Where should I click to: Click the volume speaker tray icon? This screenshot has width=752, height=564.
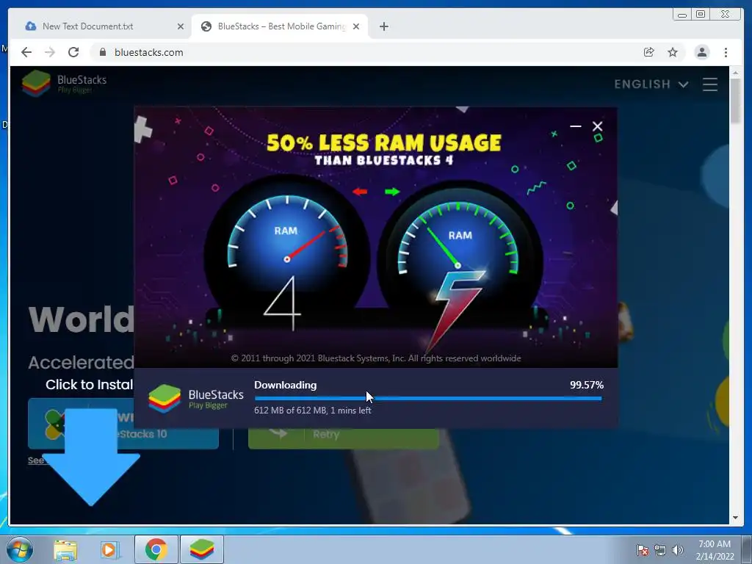tap(677, 550)
